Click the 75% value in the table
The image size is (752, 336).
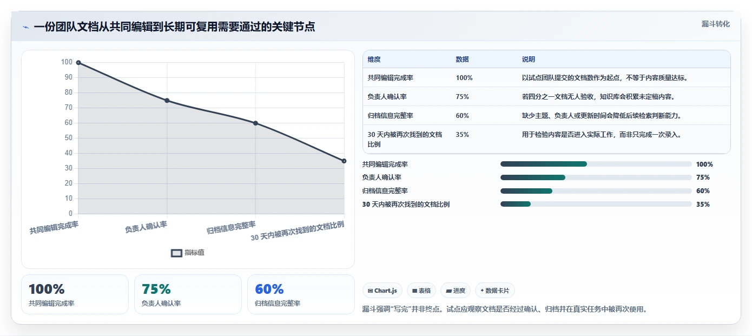(462, 97)
